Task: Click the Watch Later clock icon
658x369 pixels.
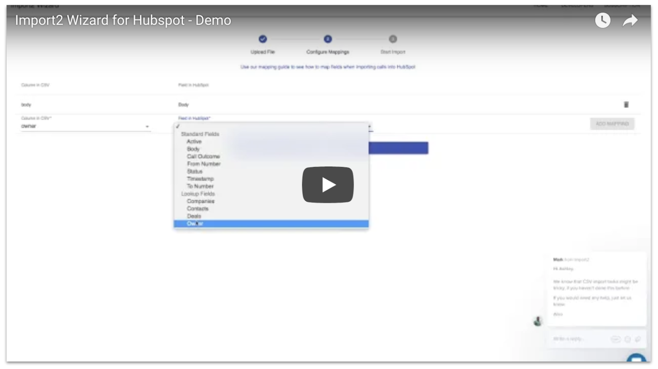Action: [x=603, y=20]
